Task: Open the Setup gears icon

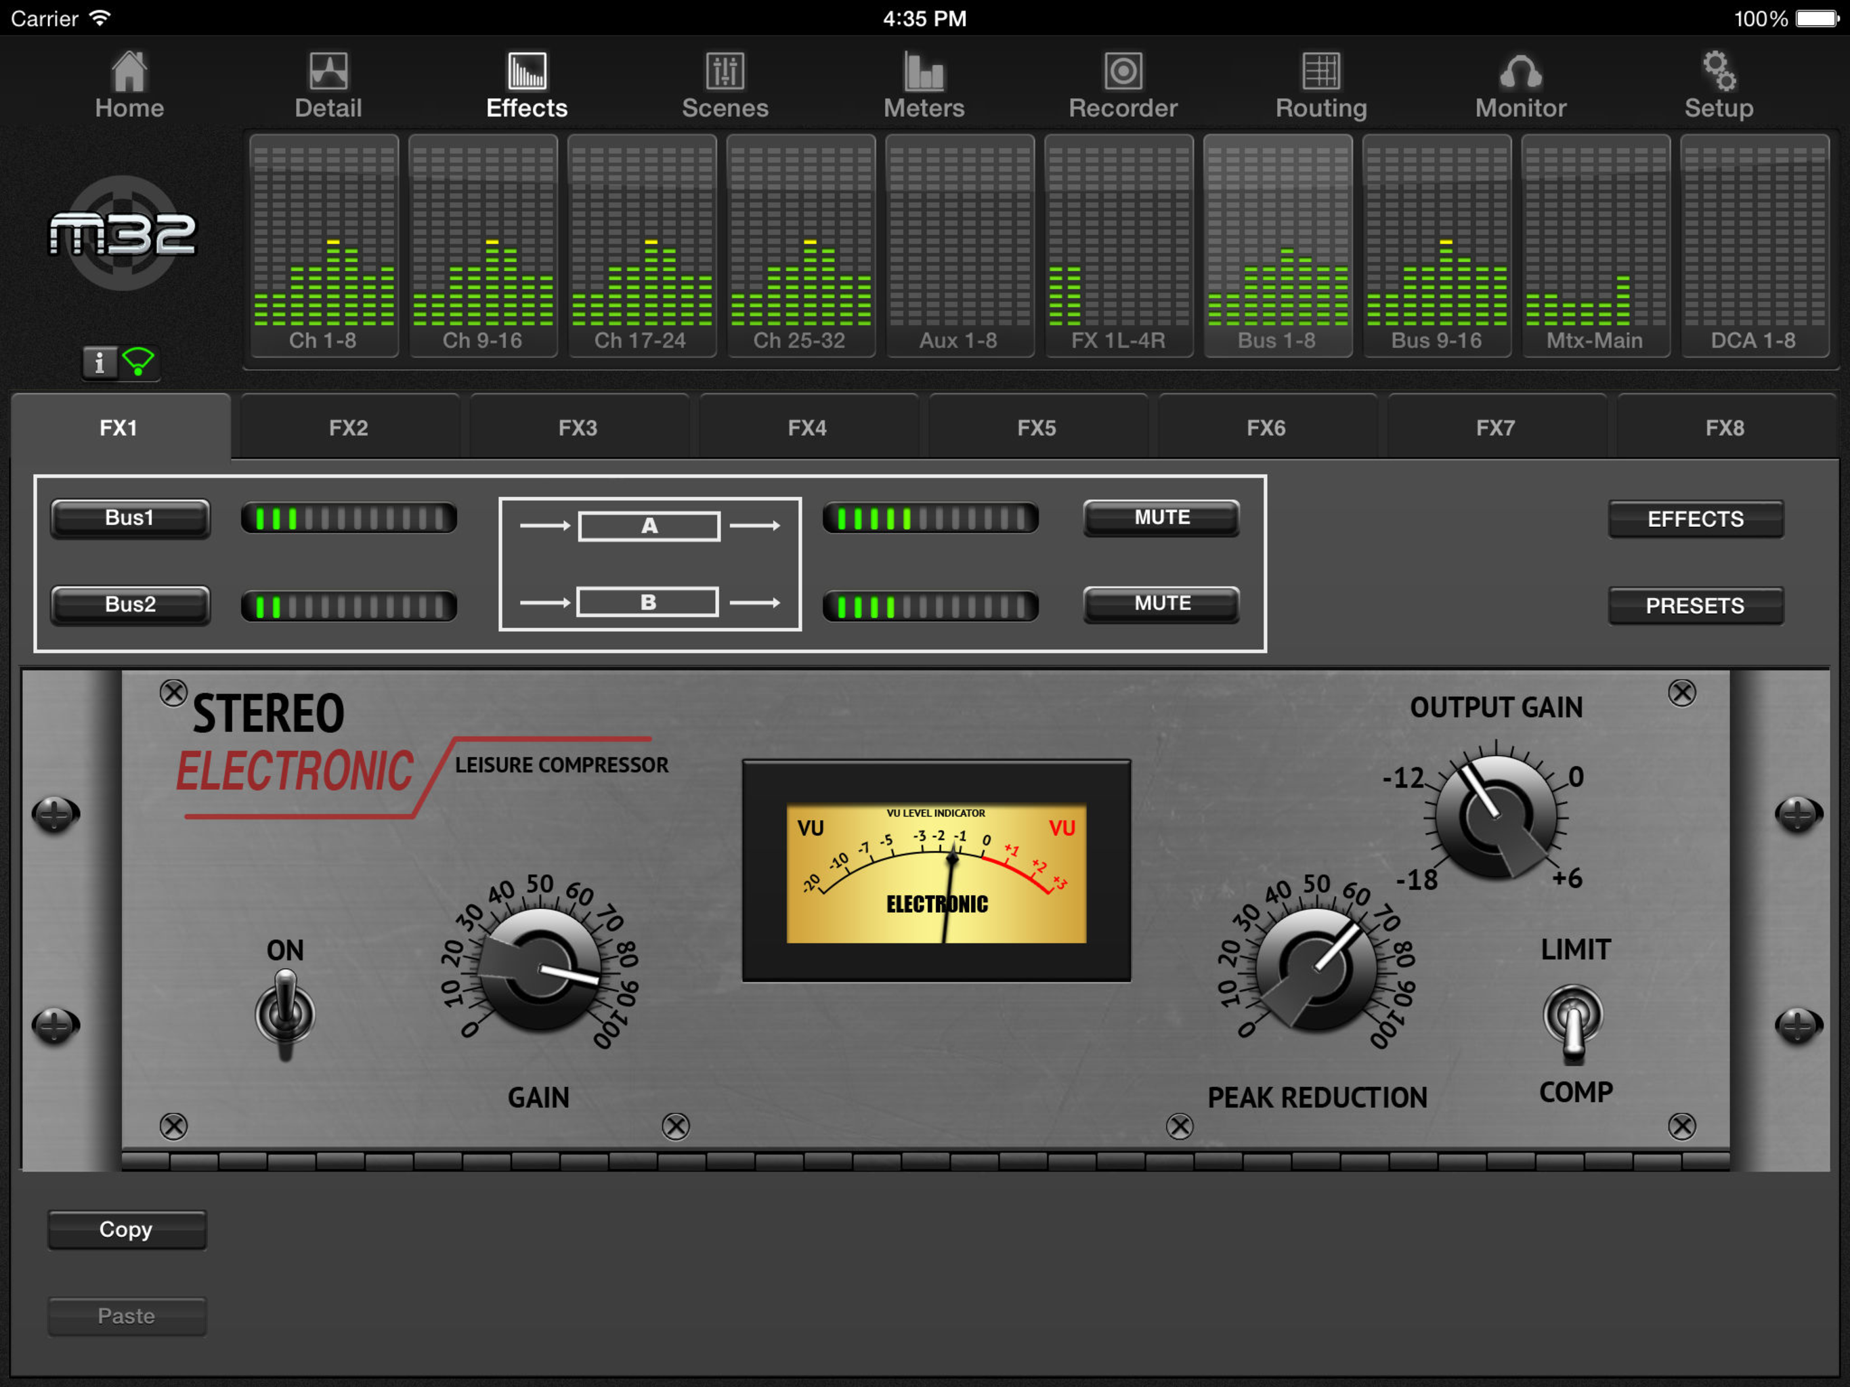Action: pyautogui.click(x=1718, y=72)
